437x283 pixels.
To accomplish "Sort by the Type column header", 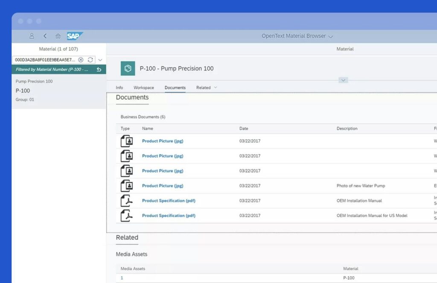I will [125, 128].
